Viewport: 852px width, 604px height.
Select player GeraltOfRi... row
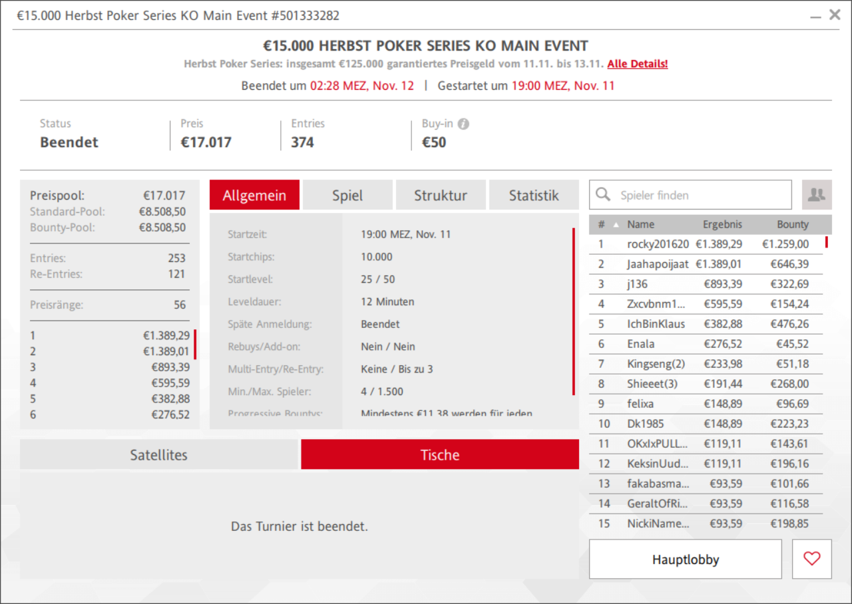(x=706, y=504)
